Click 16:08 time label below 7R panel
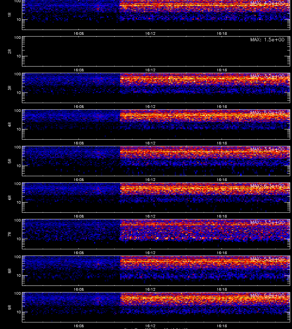This screenshot has width=292, height=329. pos(78,253)
